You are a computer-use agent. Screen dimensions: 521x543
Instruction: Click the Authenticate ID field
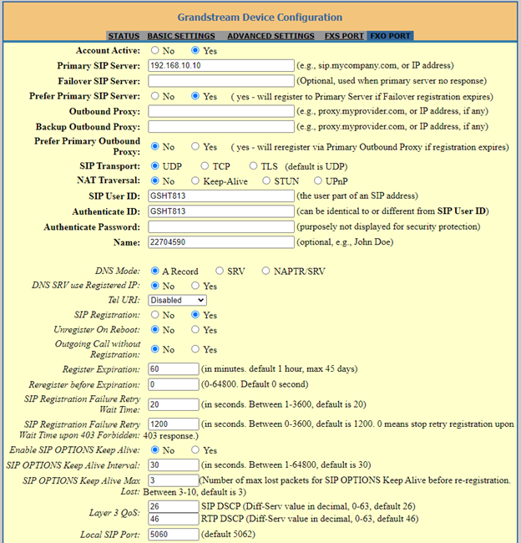[x=221, y=211]
